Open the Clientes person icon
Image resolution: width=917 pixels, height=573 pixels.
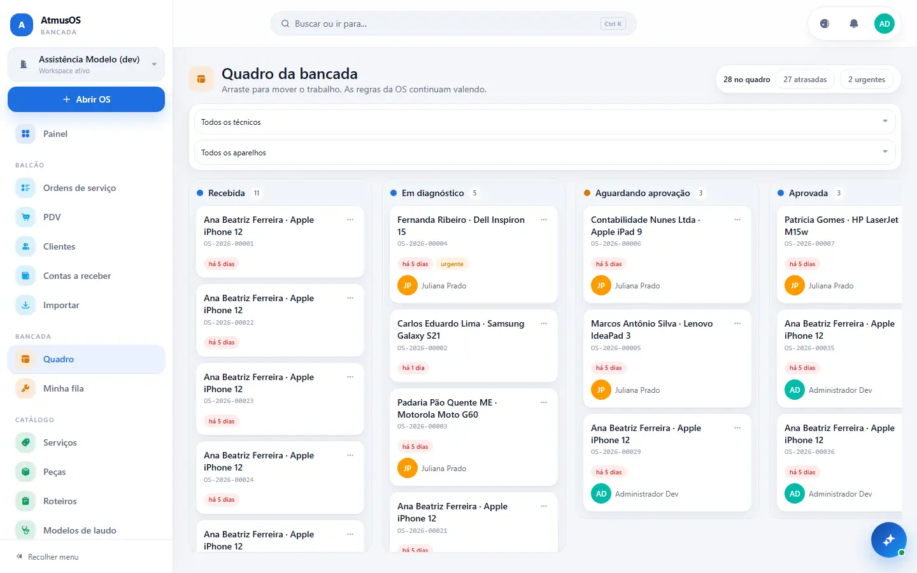25,246
